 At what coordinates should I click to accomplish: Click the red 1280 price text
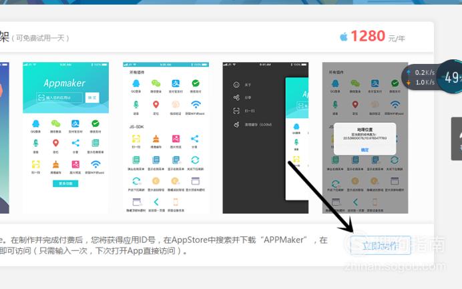coord(368,36)
